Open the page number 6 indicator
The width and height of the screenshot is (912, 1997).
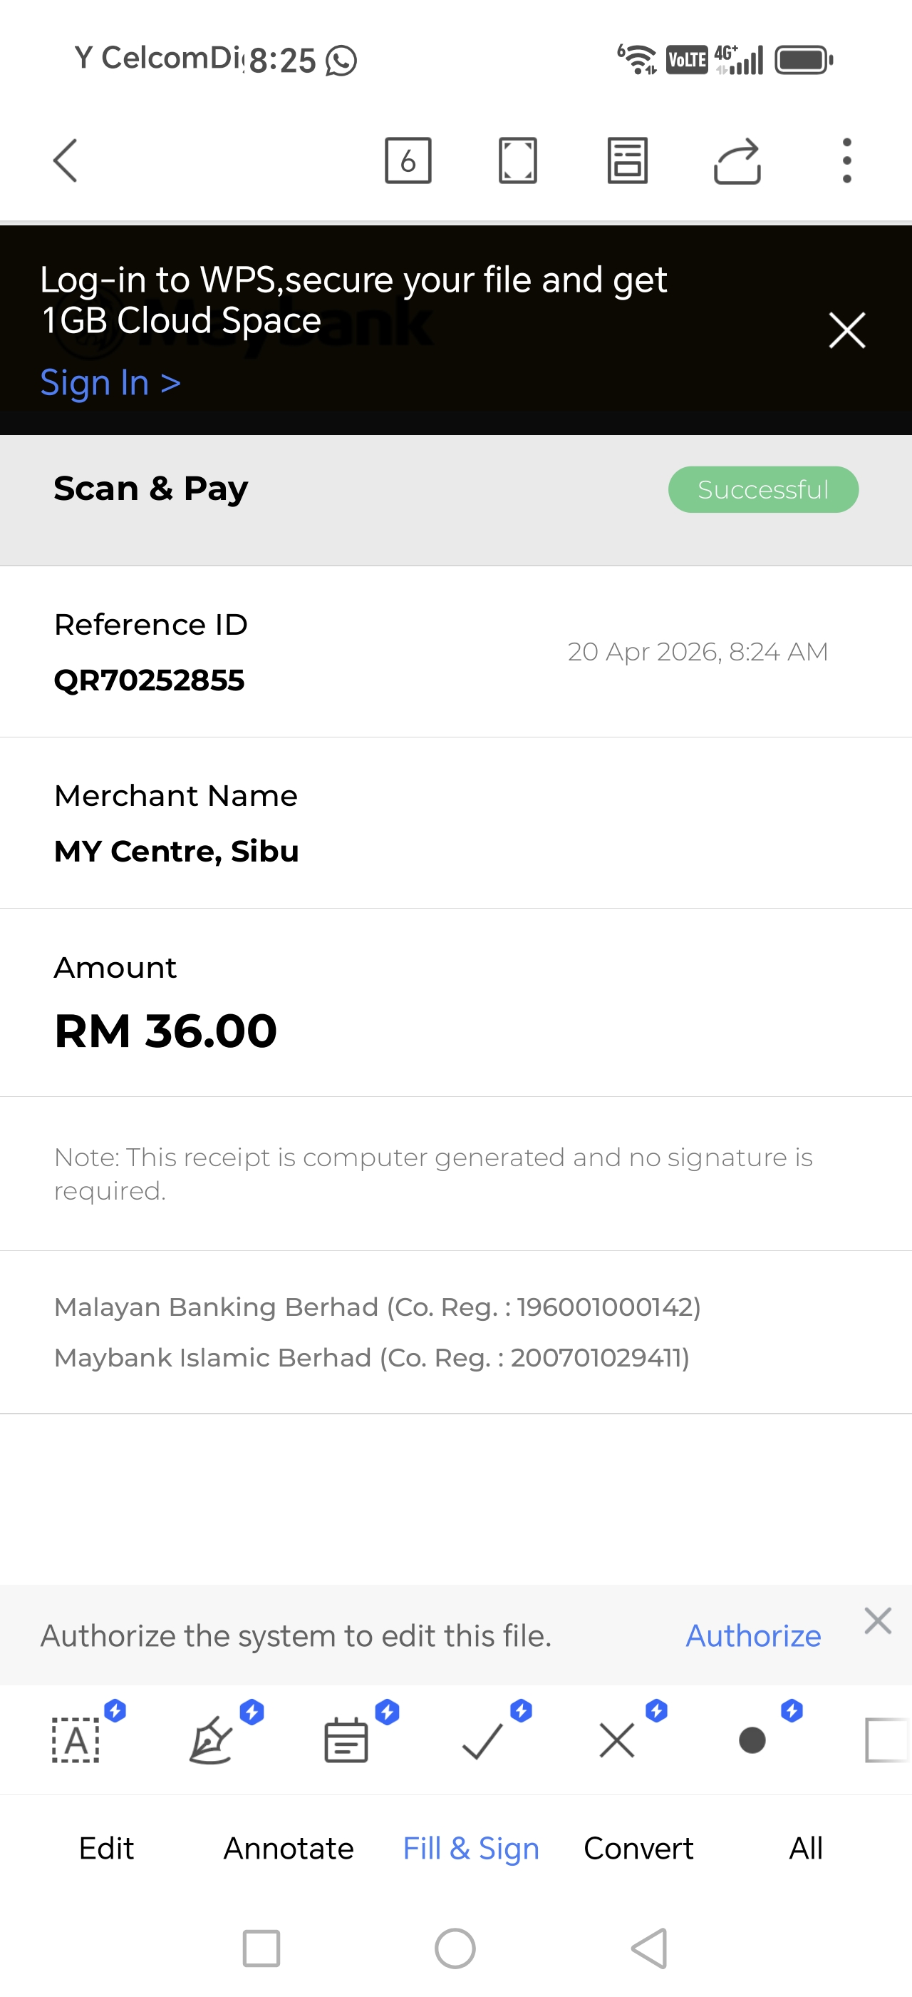408,160
